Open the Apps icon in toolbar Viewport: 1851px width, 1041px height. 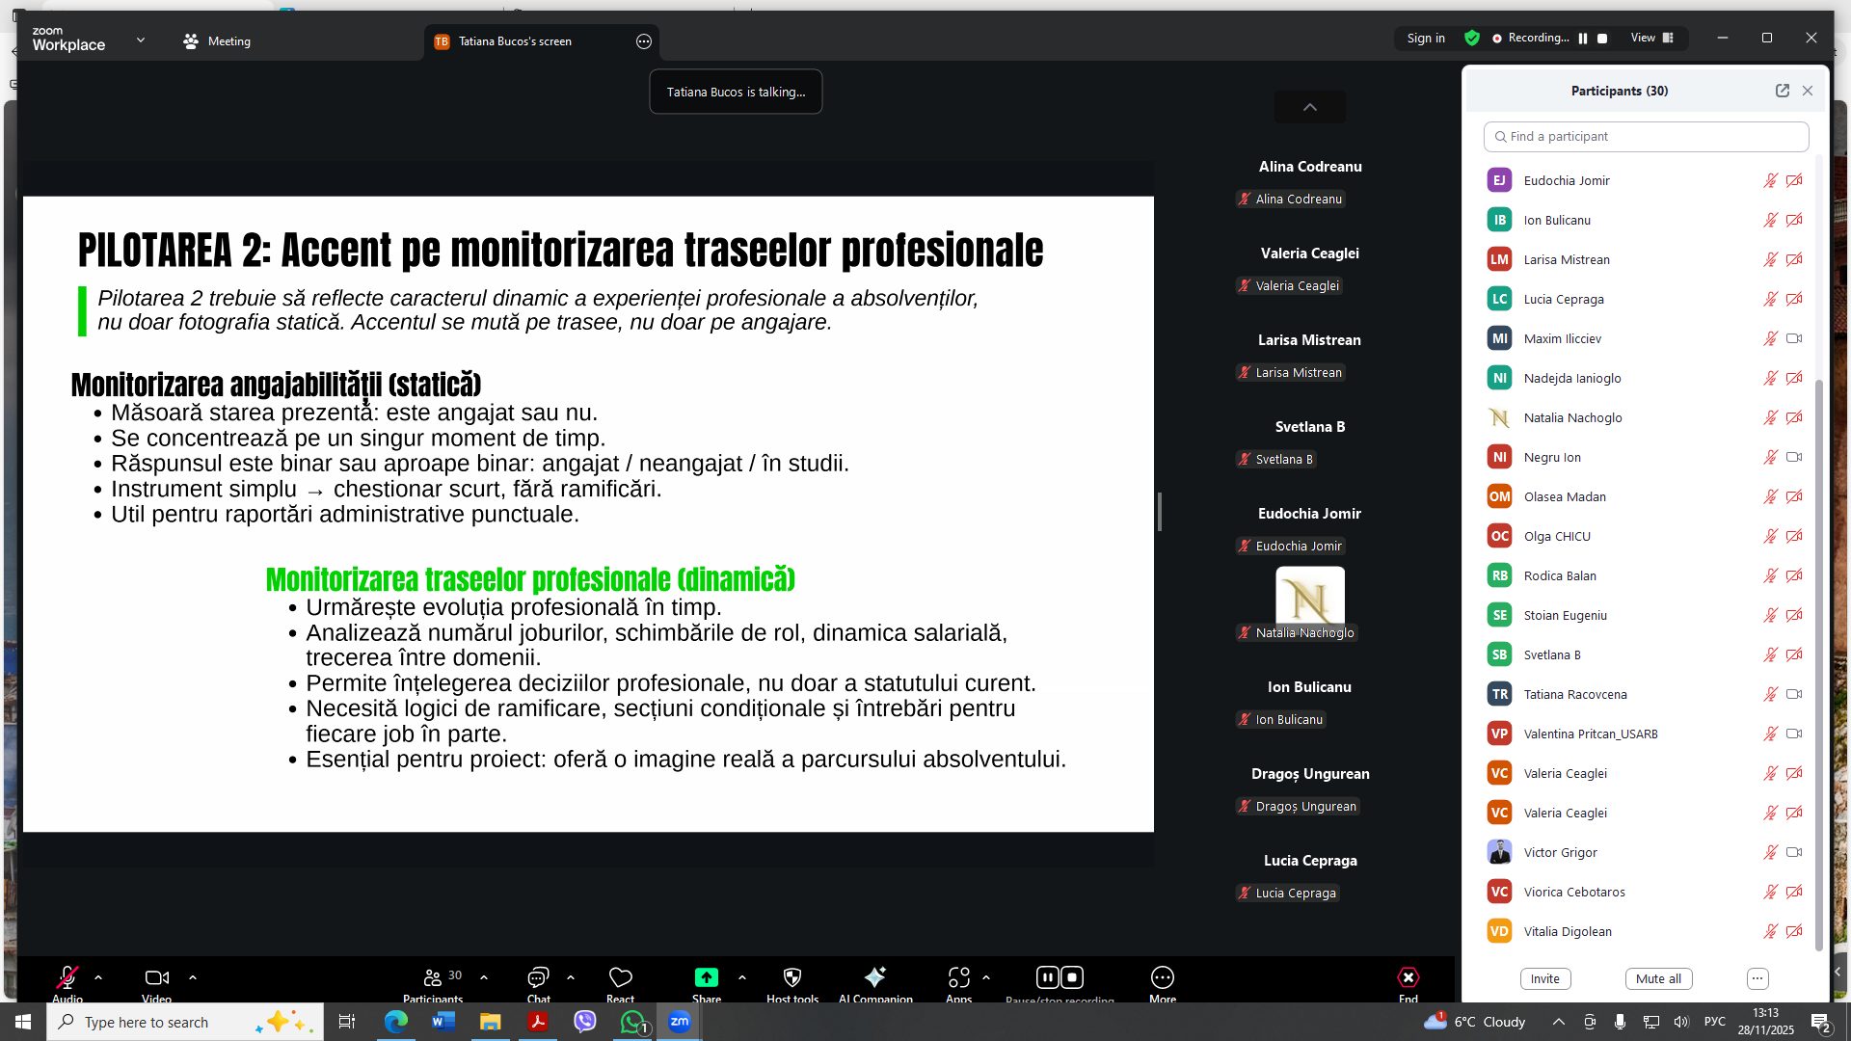(x=958, y=977)
